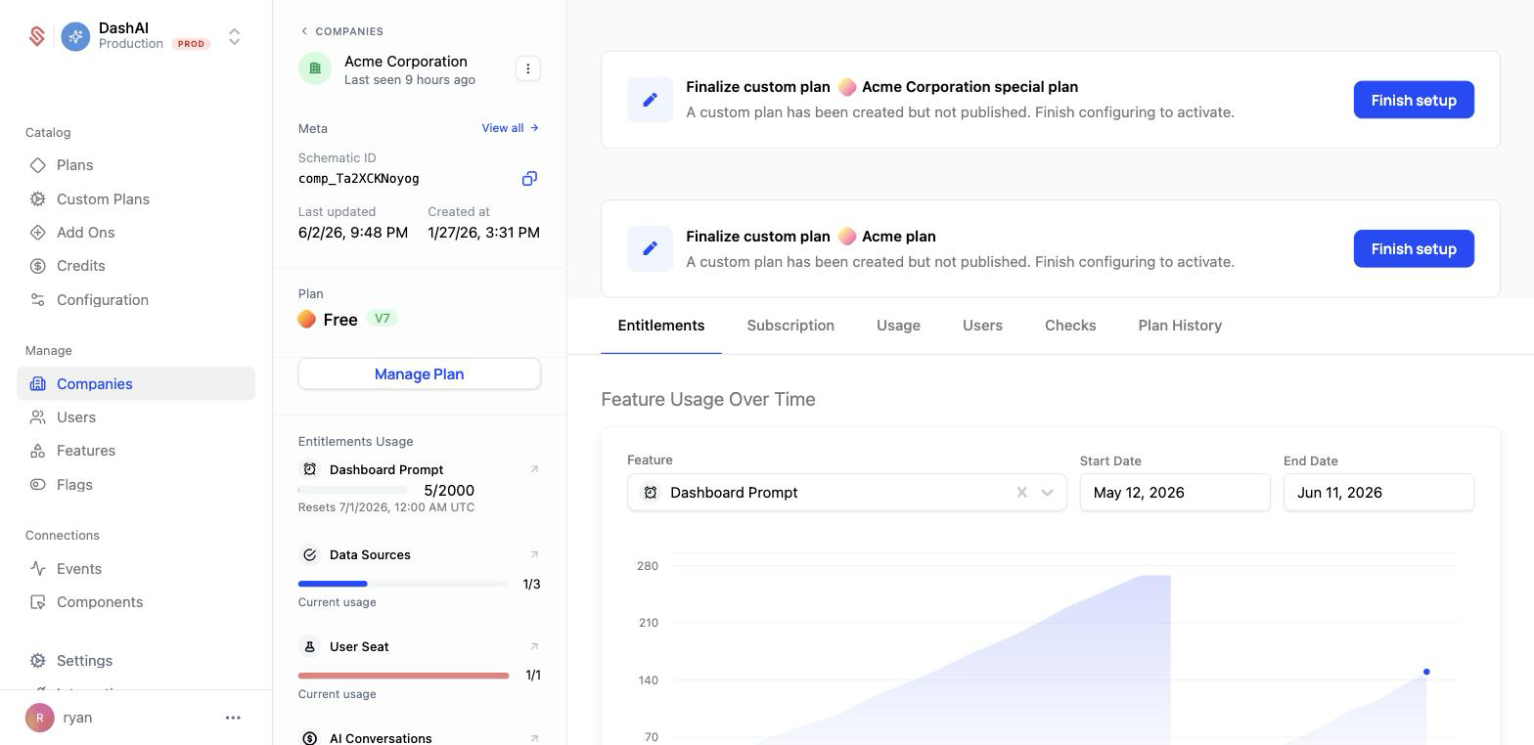Screen dimensions: 1534x745
Task: Click the Acme Corporation company avatar
Action: click(x=315, y=68)
